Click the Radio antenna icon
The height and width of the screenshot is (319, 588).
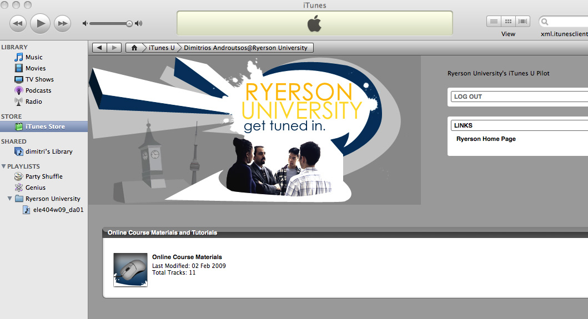tap(18, 102)
